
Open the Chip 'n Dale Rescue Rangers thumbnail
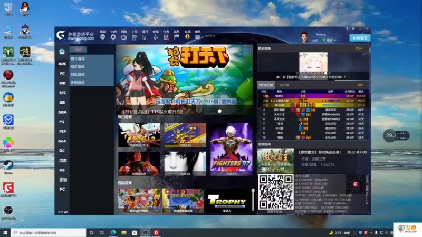coord(183,201)
